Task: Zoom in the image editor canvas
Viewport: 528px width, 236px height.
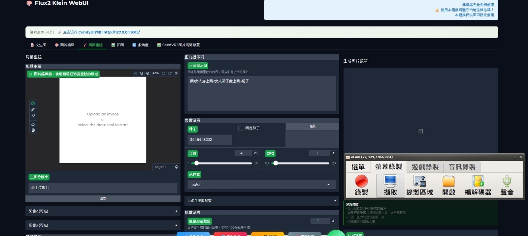Action: [148, 73]
